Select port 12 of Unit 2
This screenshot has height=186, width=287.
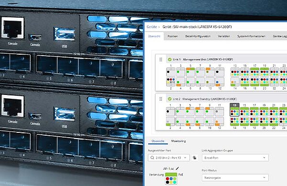pos(219,121)
